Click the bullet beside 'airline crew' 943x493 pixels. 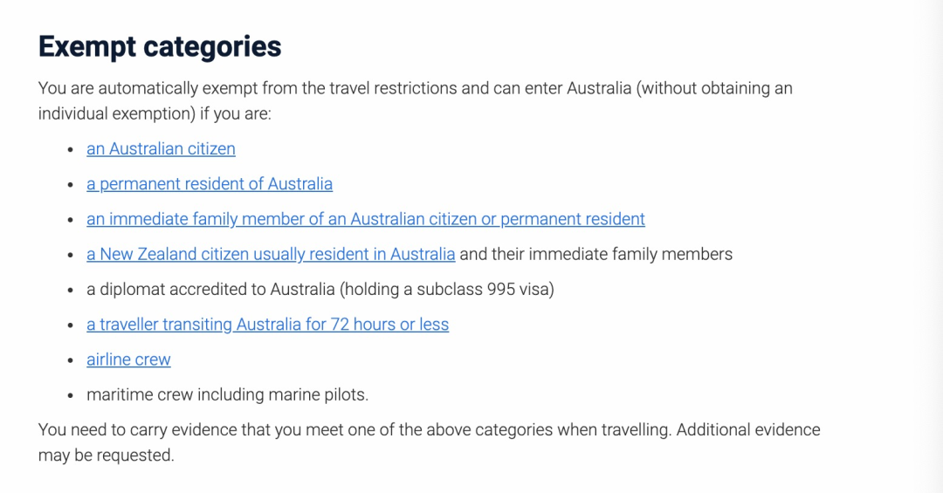pos(71,360)
